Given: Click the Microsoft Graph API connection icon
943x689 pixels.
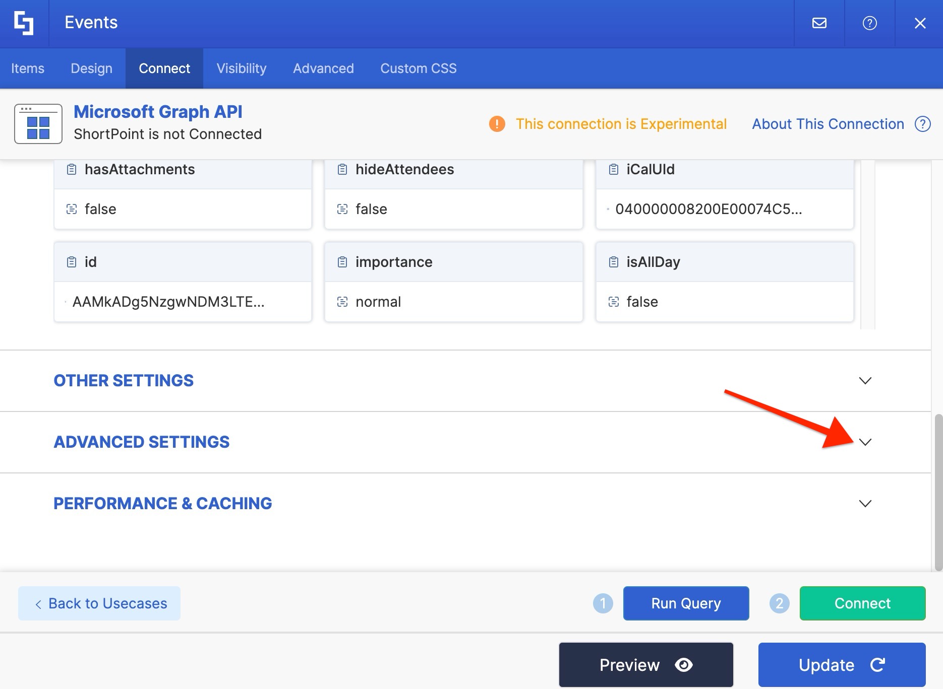Looking at the screenshot, I should click(x=38, y=124).
